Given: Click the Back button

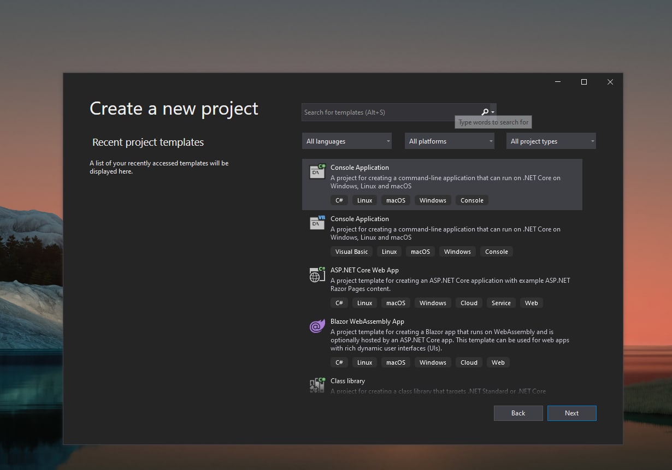Looking at the screenshot, I should click(518, 413).
